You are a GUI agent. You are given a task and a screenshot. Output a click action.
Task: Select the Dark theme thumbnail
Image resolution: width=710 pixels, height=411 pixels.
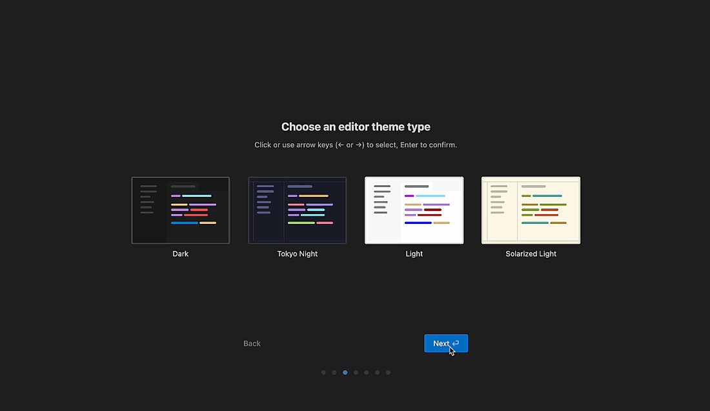[181, 210]
